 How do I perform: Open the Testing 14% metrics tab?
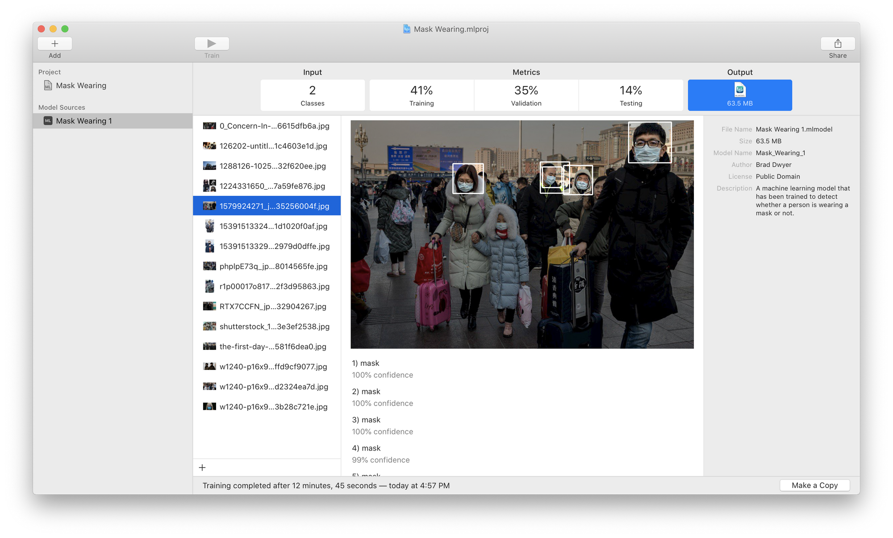pyautogui.click(x=630, y=95)
